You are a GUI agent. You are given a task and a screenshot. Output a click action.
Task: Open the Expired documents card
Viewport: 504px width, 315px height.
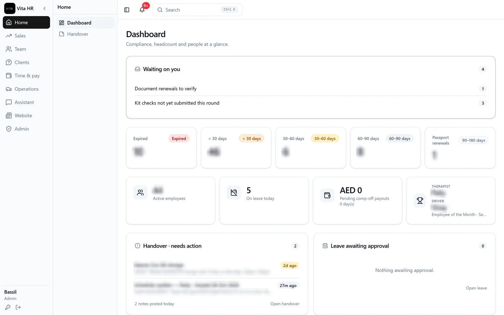tap(161, 148)
